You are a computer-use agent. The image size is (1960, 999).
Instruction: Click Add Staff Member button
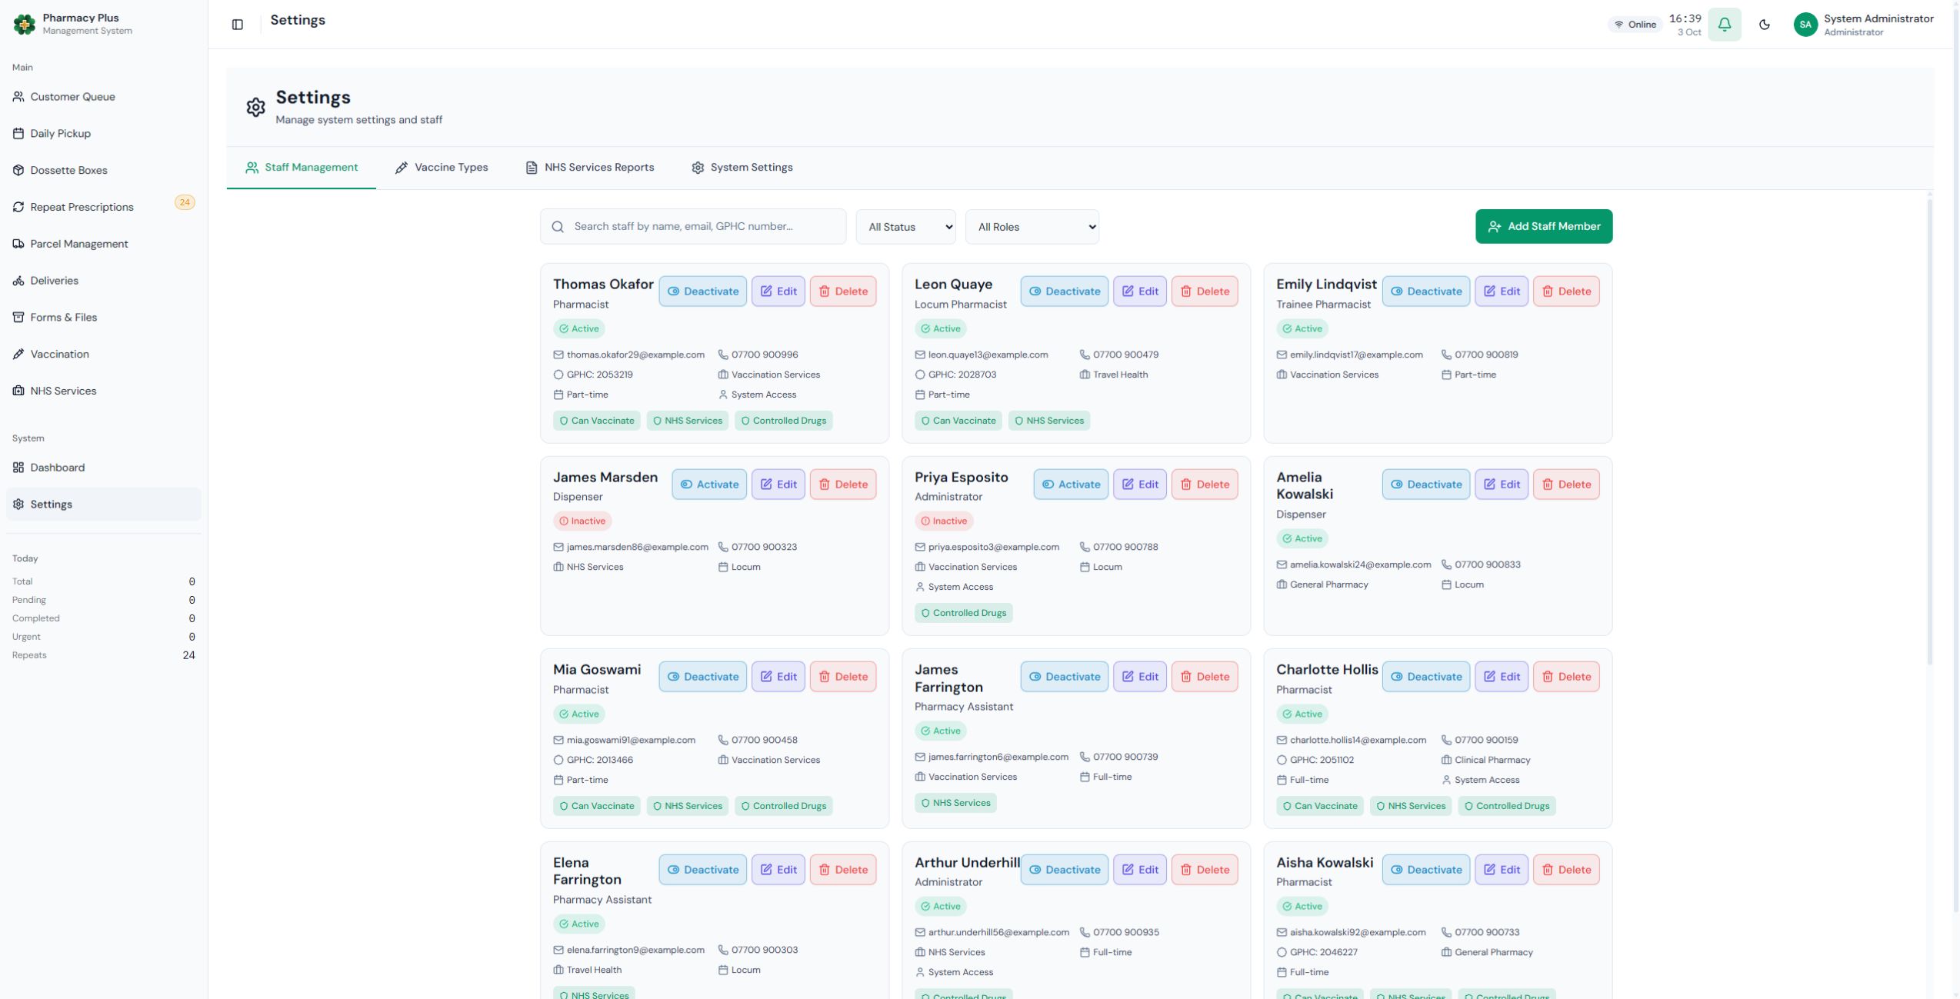point(1543,227)
